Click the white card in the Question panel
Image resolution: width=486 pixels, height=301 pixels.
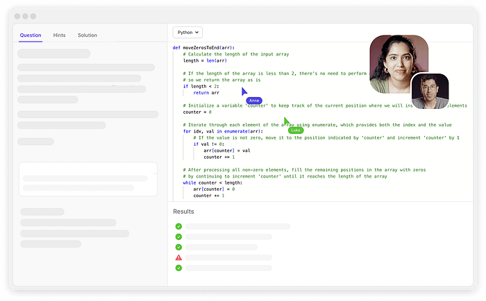coord(87,179)
